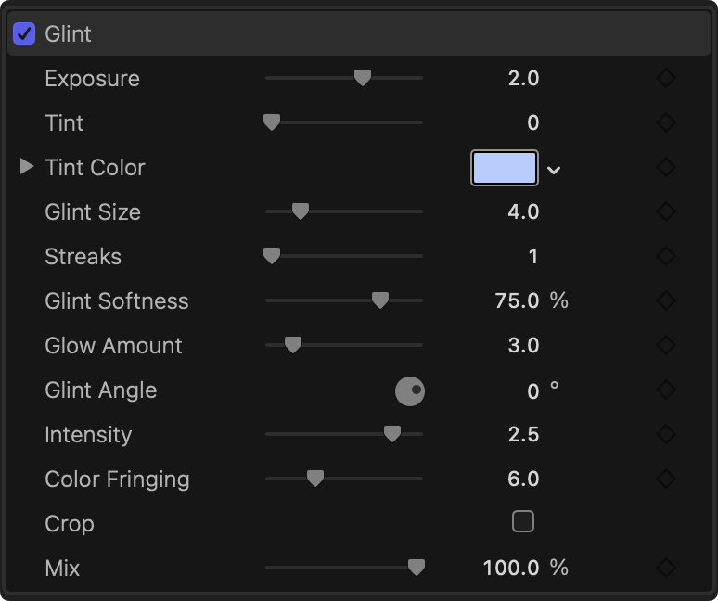
Task: Click the Exposure slider handle
Action: pyautogui.click(x=363, y=79)
